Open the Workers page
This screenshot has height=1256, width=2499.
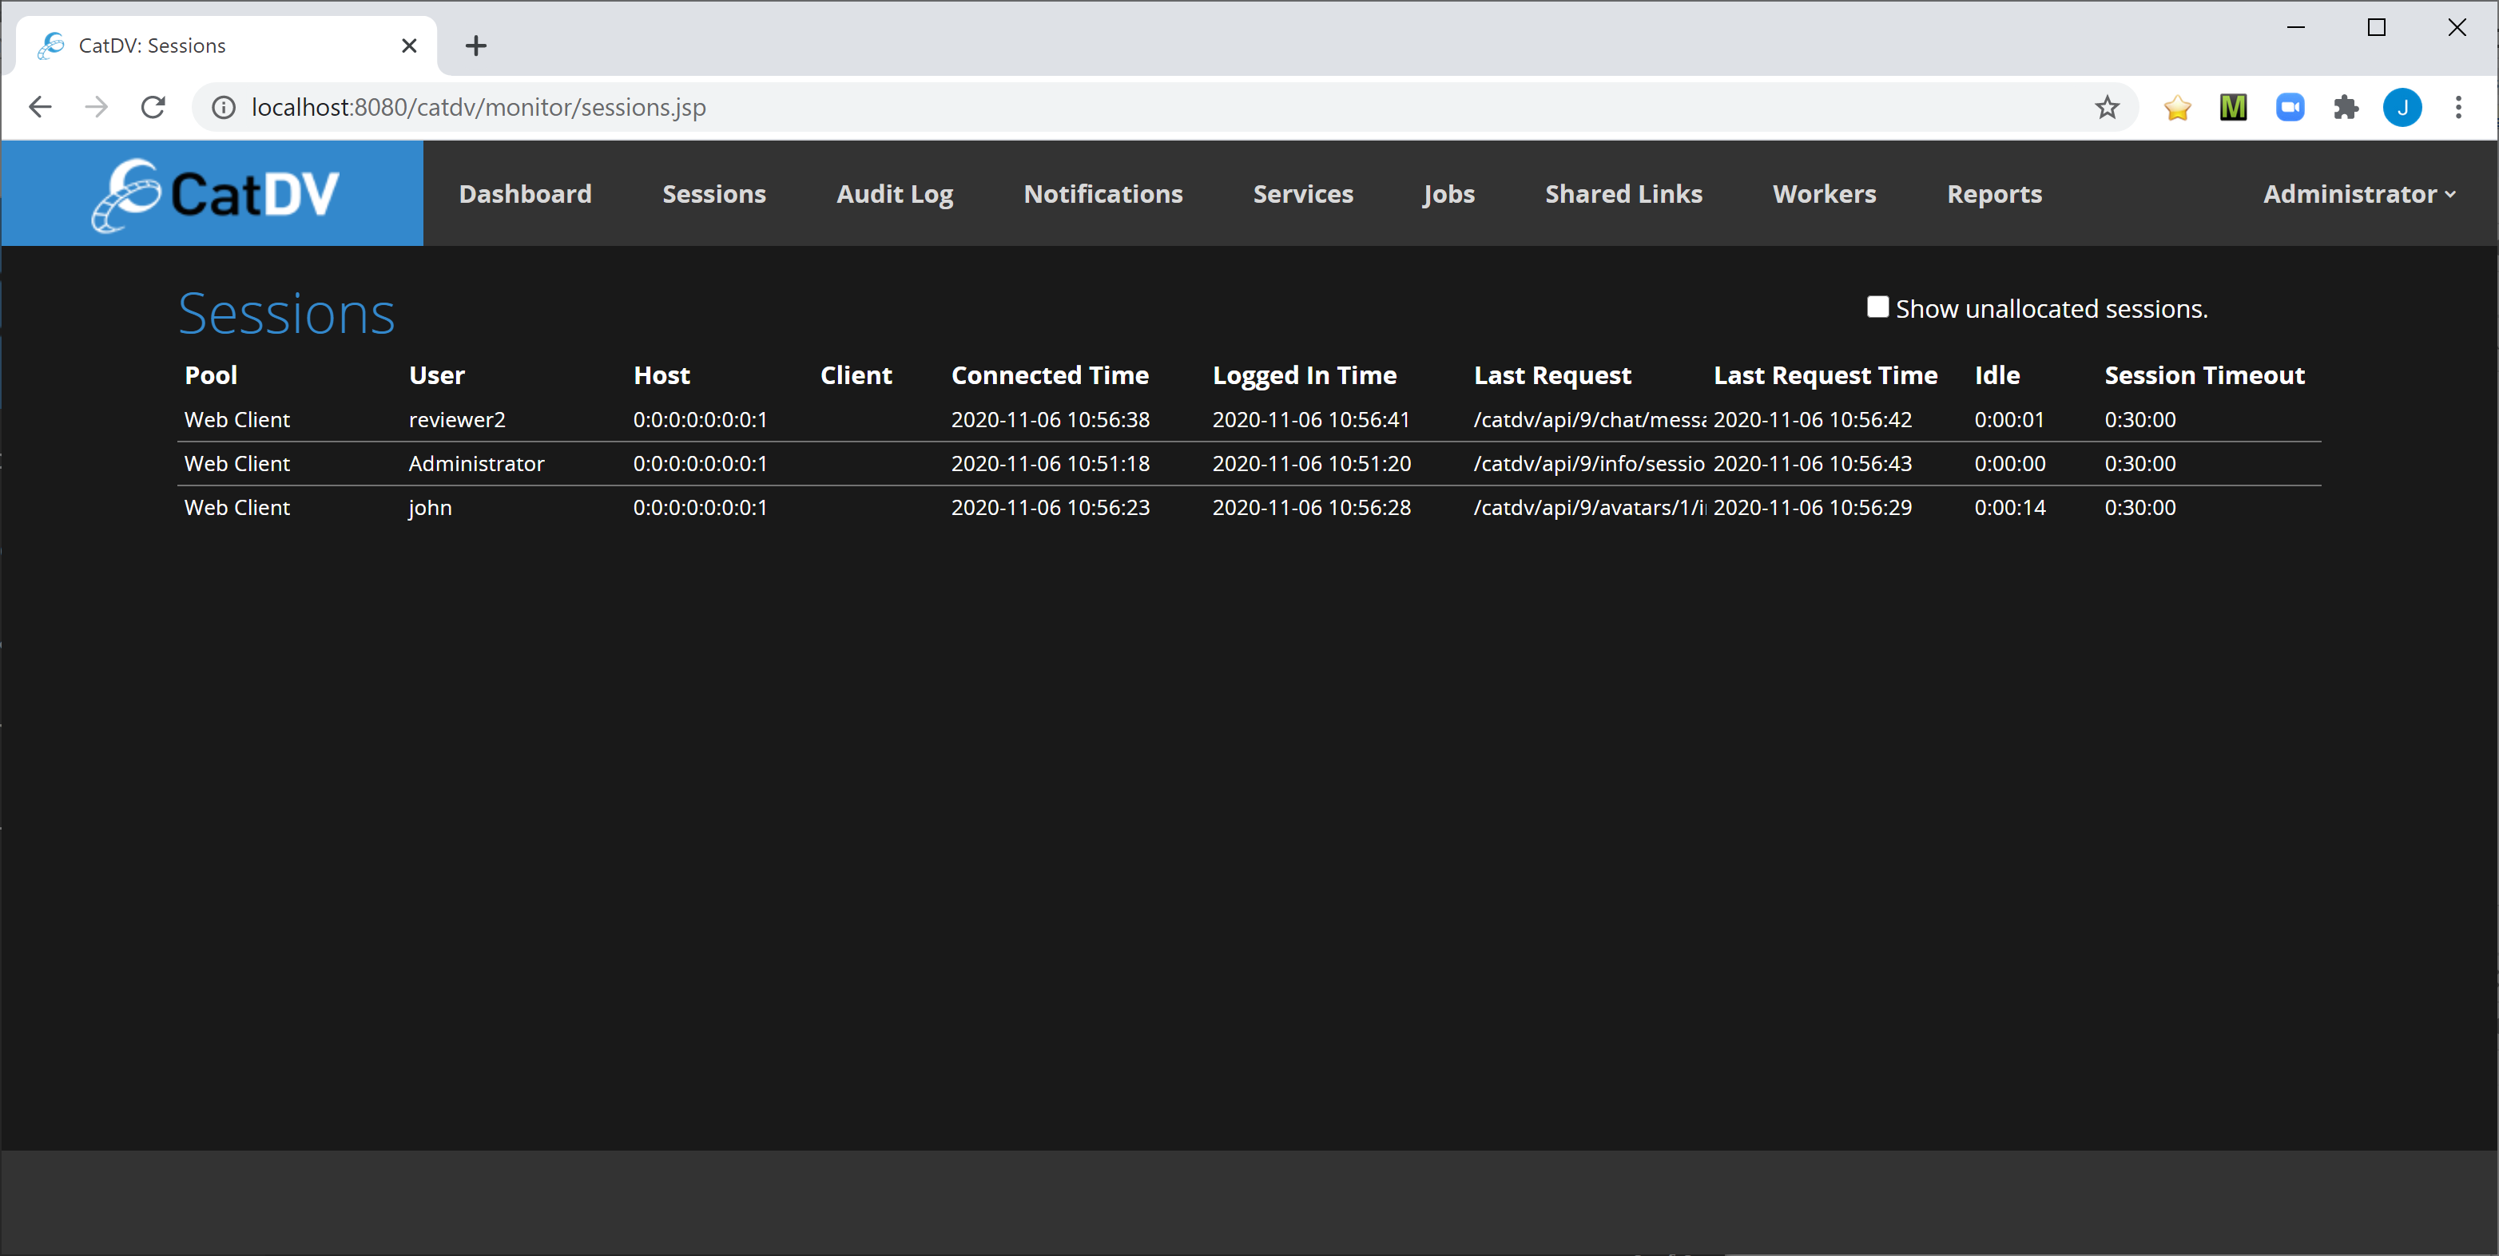1824,194
